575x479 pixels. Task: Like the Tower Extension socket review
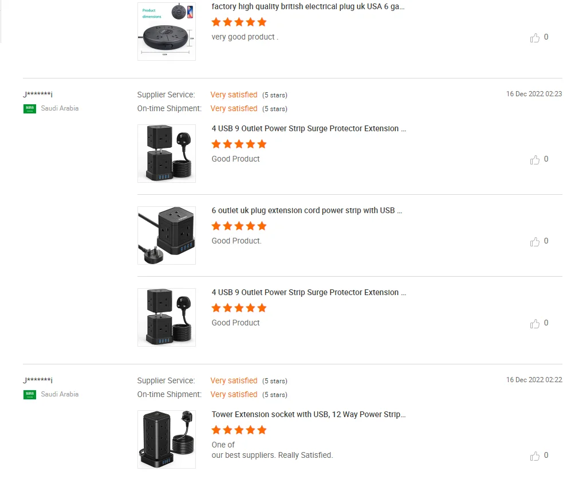535,457
